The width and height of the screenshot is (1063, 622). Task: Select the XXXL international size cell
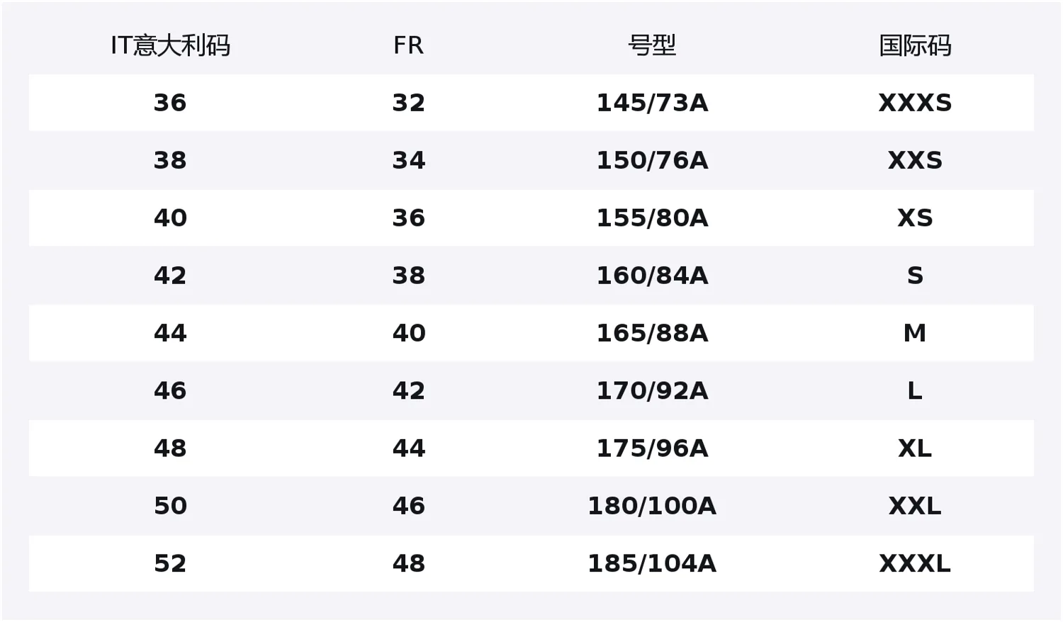(x=915, y=563)
